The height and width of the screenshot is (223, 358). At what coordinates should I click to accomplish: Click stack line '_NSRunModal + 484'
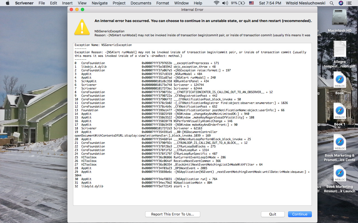pos(188,74)
